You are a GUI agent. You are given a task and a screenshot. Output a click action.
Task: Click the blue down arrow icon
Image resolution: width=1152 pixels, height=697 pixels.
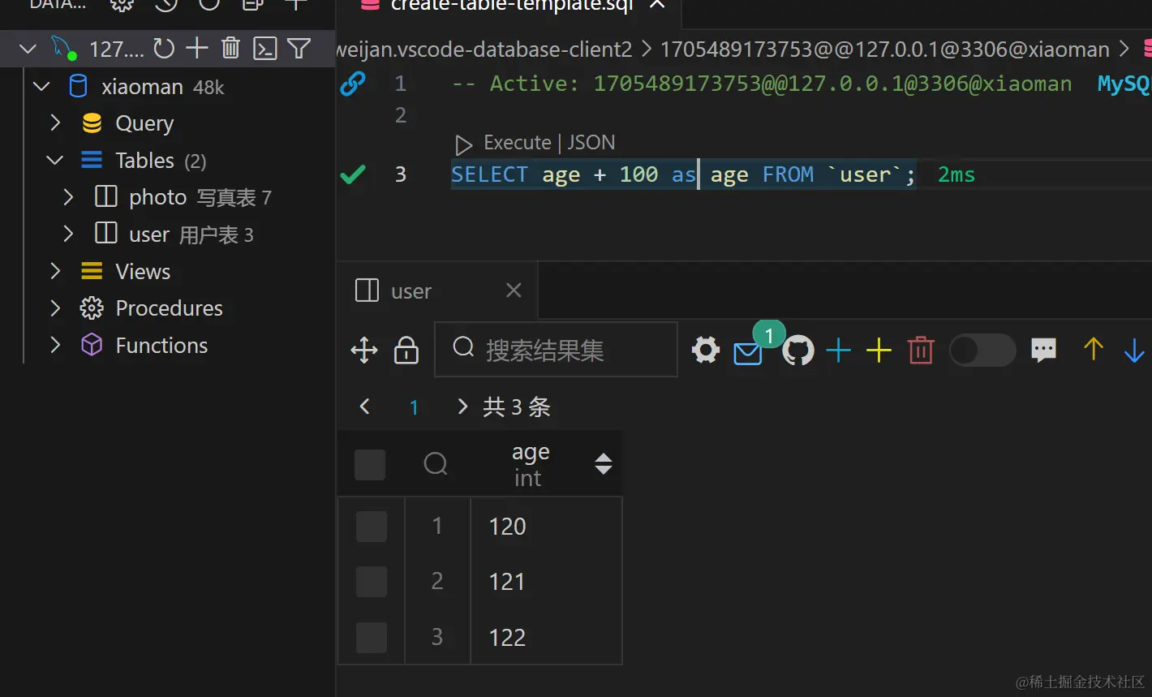1134,351
